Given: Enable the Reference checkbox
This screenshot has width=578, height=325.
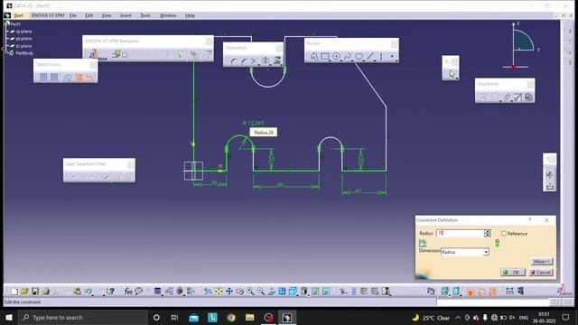Looking at the screenshot, I should [x=504, y=233].
